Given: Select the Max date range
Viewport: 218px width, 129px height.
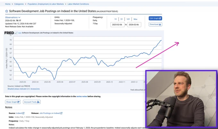Looking at the screenshot, I should click(135, 19).
